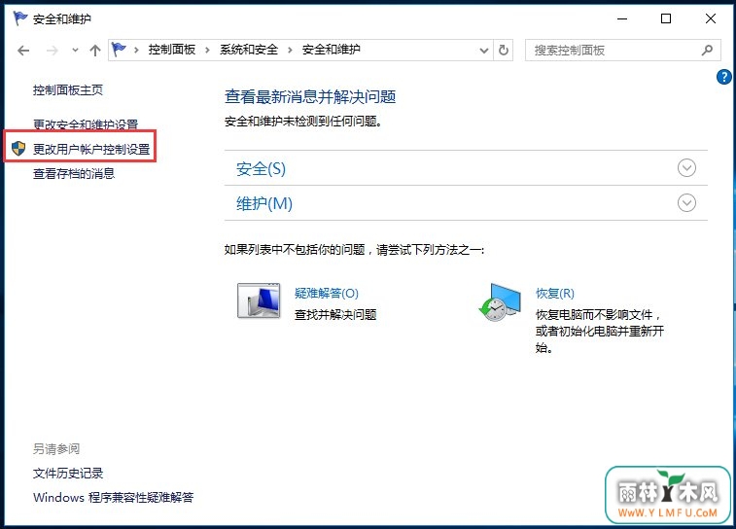
Task: Click the search magnifier icon
Action: pos(707,50)
